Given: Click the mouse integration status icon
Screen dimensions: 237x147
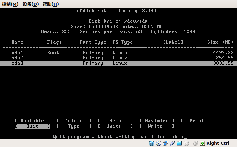Looking at the screenshot, I should 196,143.
